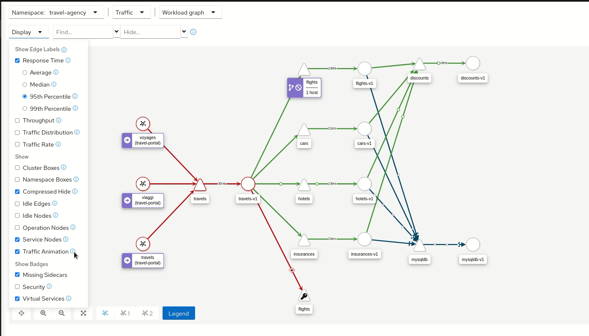Click the help icon beside Hide field
Image resolution: width=589 pixels, height=336 pixels.
point(193,32)
